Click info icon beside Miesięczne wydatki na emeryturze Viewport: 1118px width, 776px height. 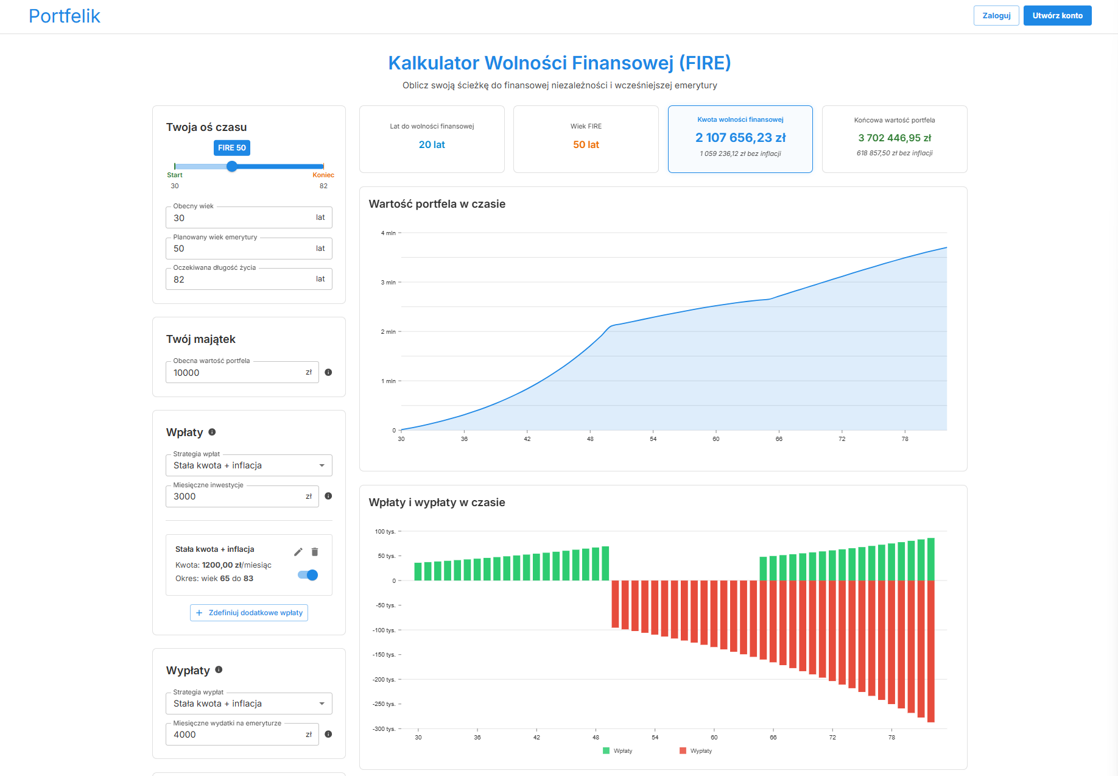[328, 734]
